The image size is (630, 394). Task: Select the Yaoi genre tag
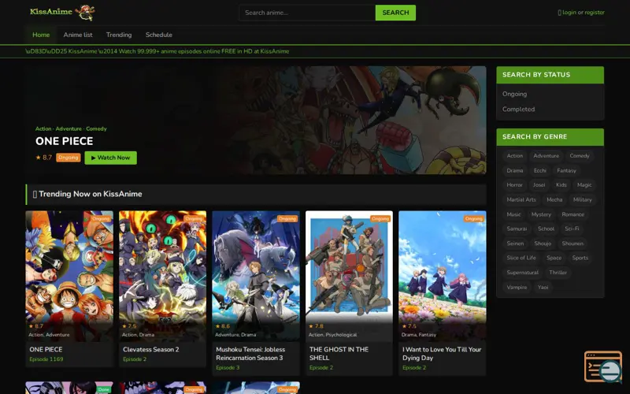point(543,287)
